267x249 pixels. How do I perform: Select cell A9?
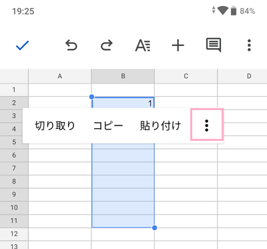(x=60, y=194)
